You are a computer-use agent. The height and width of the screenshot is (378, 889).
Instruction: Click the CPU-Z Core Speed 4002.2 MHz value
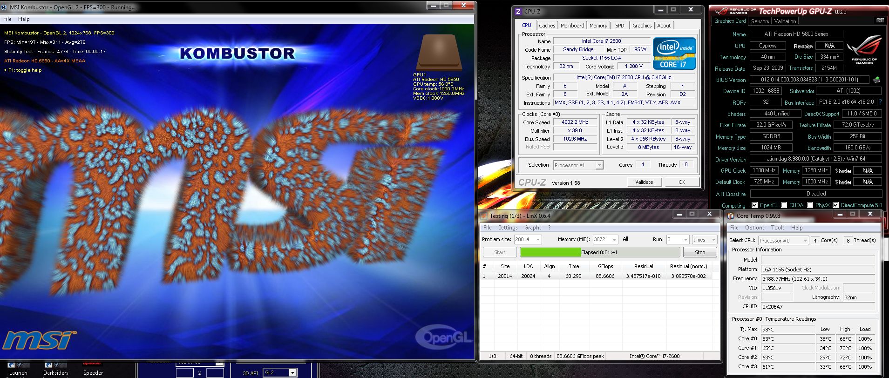pos(575,122)
